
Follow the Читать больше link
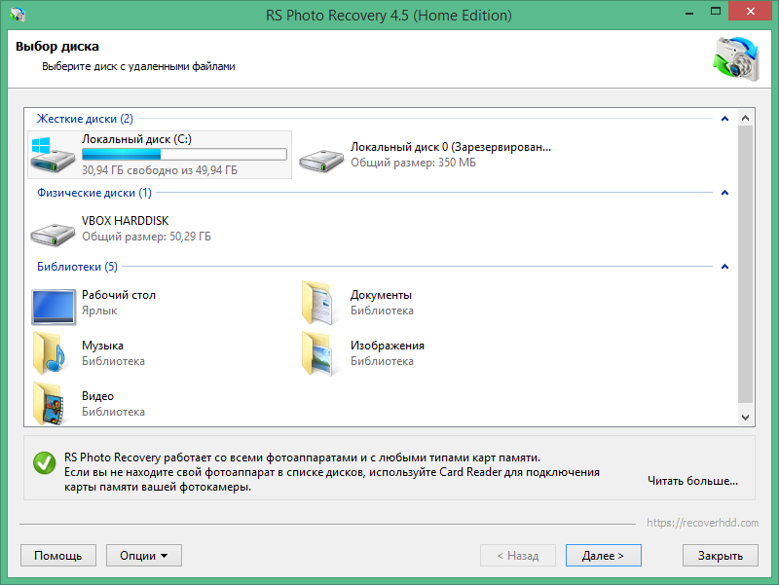coord(692,481)
